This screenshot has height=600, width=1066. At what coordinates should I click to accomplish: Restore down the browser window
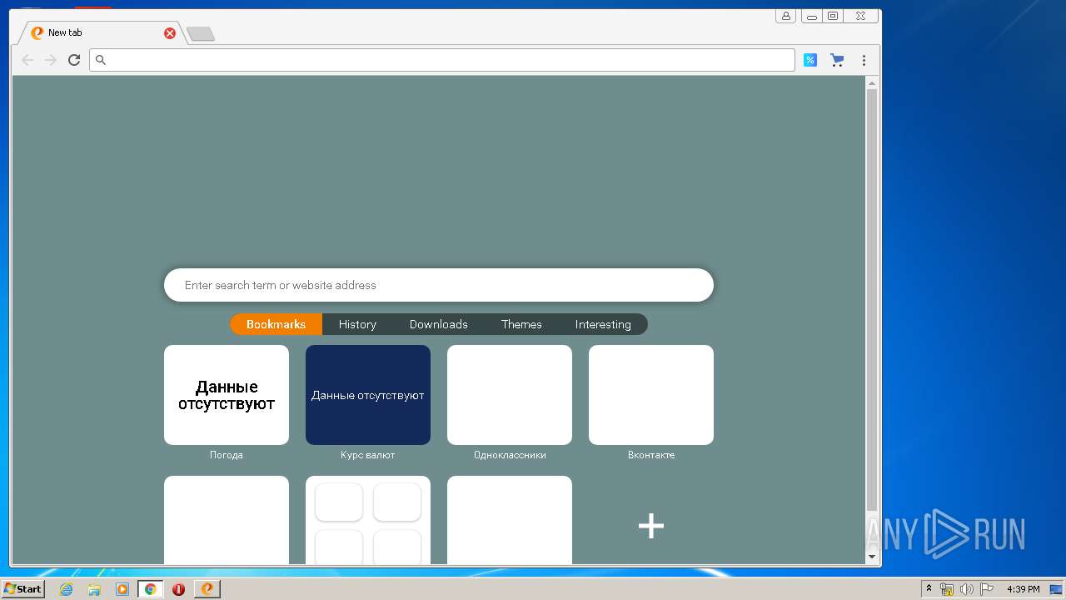832,16
